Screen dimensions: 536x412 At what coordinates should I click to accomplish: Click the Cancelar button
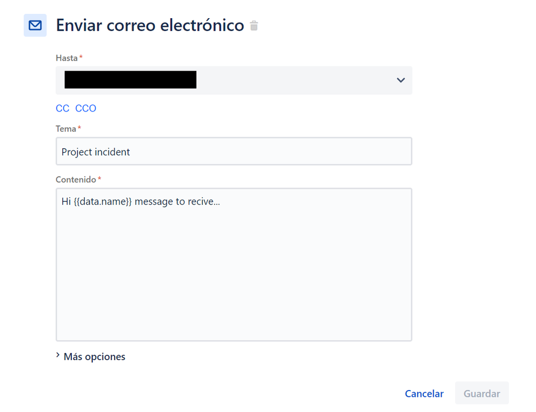click(424, 394)
